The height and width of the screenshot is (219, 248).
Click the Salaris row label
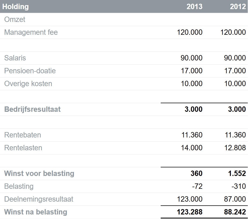(x=15, y=58)
